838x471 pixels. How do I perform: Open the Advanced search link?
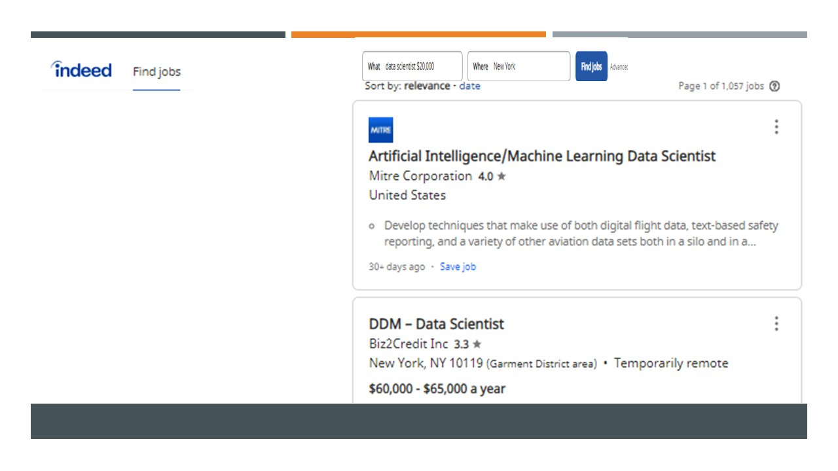click(619, 67)
